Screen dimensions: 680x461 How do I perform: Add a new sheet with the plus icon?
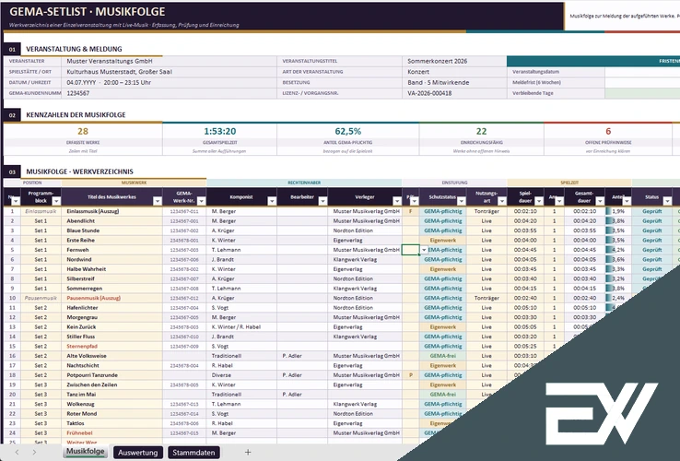[248, 453]
